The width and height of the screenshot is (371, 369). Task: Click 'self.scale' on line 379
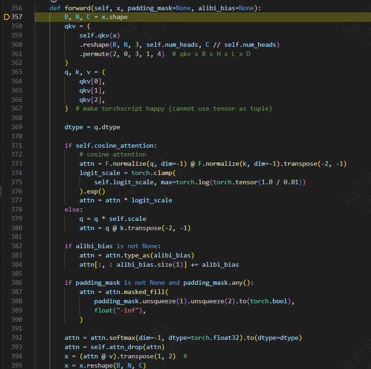pyautogui.click(x=127, y=219)
